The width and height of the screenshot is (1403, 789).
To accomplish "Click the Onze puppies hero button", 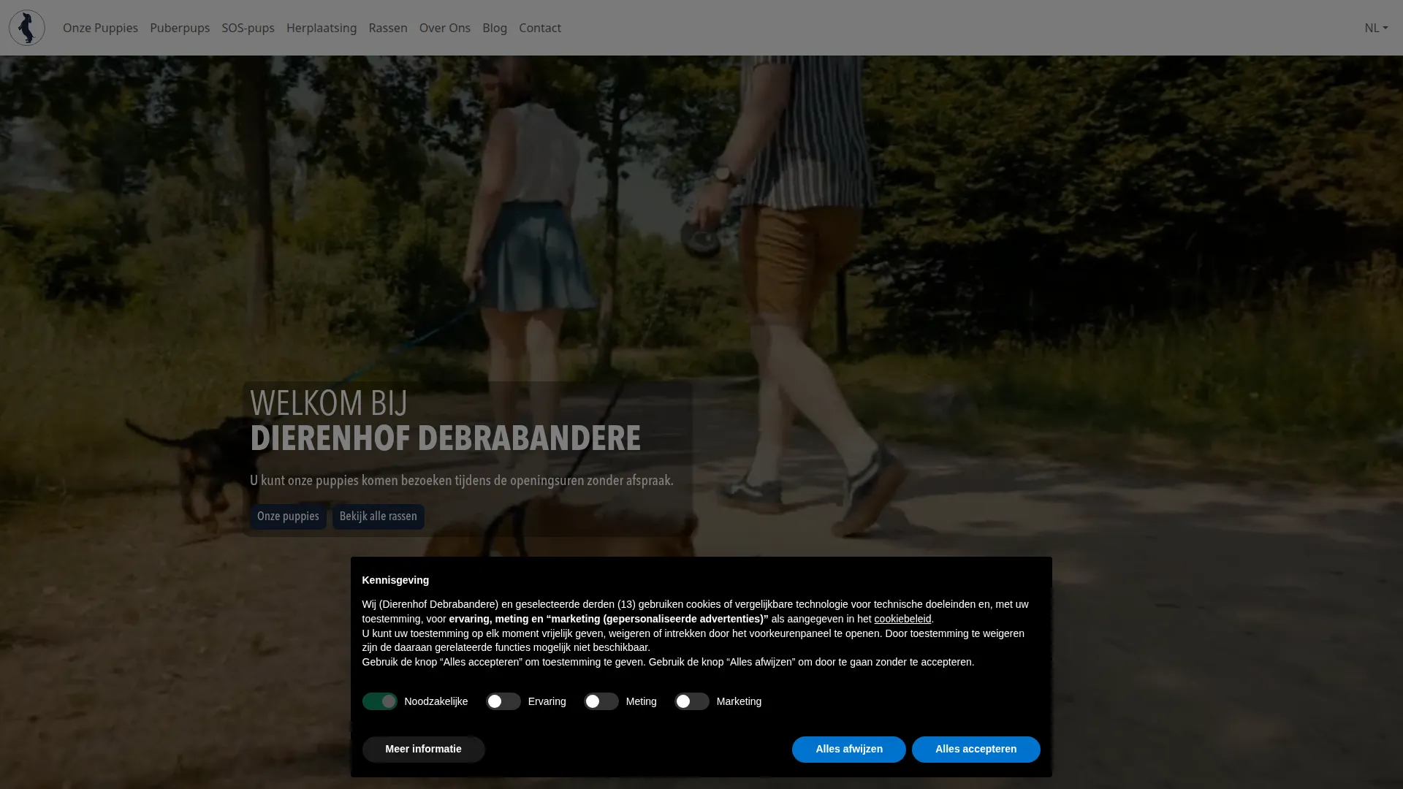I will coord(288,517).
